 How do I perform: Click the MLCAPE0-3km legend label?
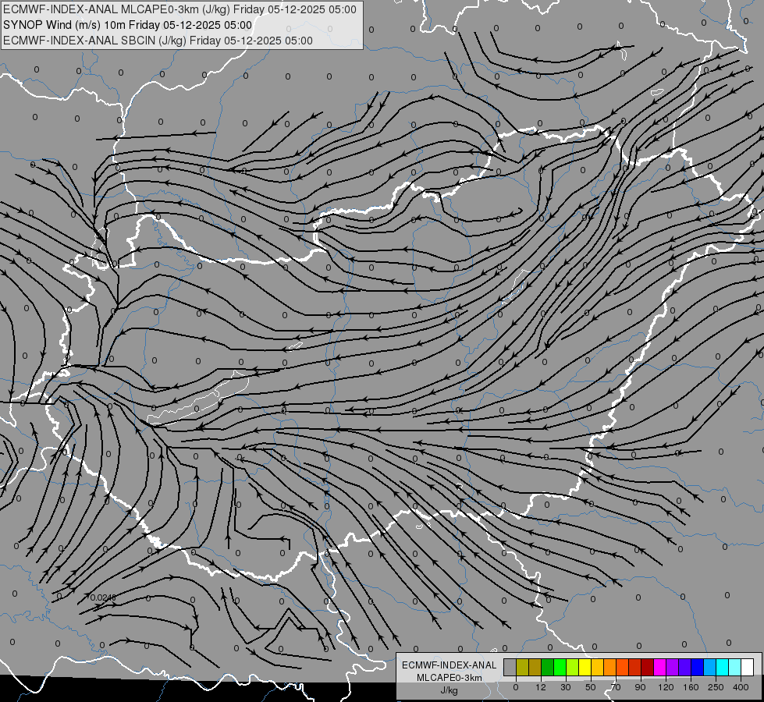point(450,678)
